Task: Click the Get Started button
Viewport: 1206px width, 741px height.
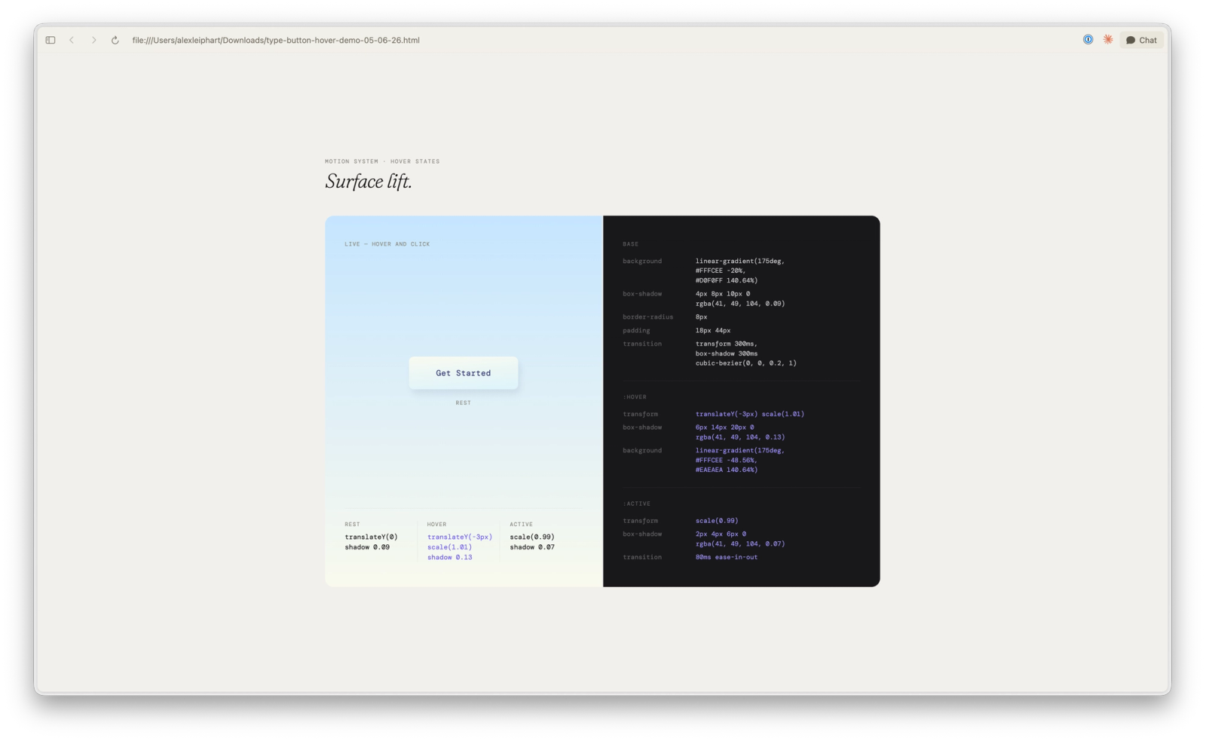Action: pos(464,373)
